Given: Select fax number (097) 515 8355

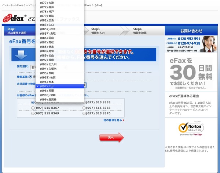Looking at the screenshot, I should (x=84, y=103).
